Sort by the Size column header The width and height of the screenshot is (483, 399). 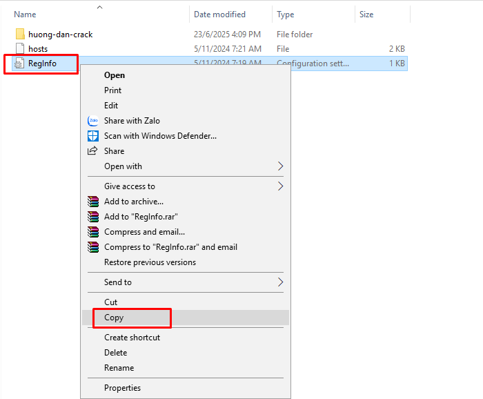click(x=366, y=14)
